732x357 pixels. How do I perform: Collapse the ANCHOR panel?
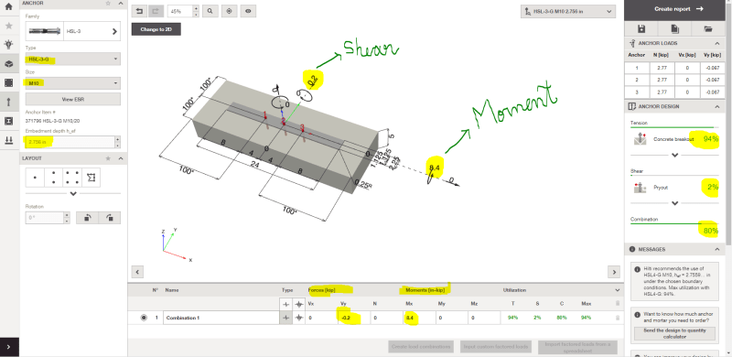coord(121,4)
